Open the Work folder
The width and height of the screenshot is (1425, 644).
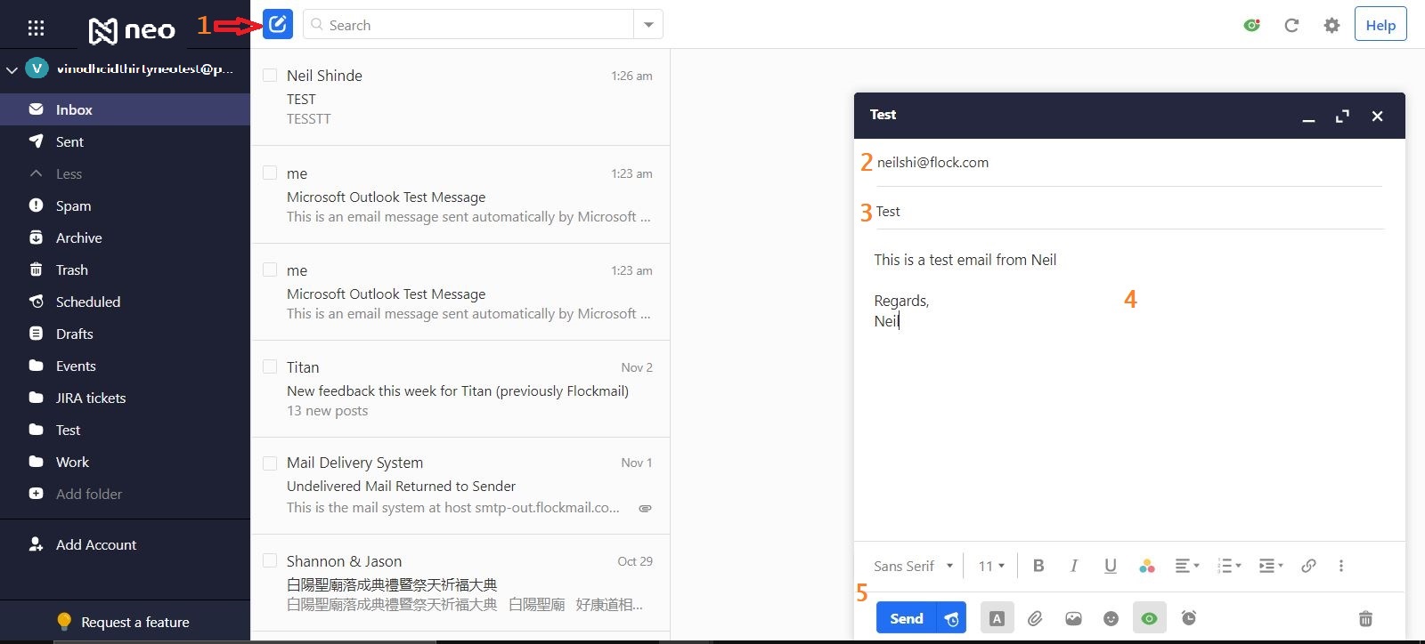tap(125, 462)
